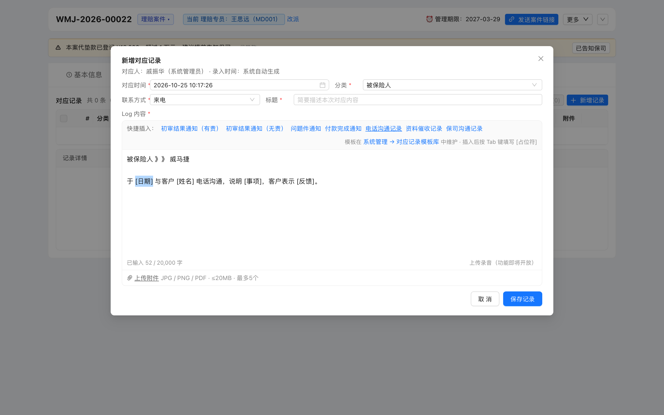Click the 被保险人 》》 威马捷 line
Image resolution: width=664 pixels, height=415 pixels.
[158, 159]
